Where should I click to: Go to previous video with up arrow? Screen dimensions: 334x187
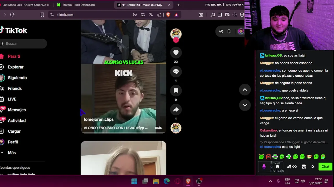coord(245,90)
